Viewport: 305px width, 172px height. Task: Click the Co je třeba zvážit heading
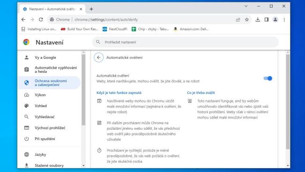(x=201, y=93)
